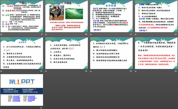The height and width of the screenshot is (109, 178).
Task: Select slide 10 thumbnail with baseball photo
Action: (67, 16)
